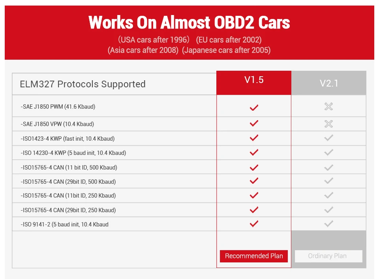Click gray checkmark for ISO 14230-4 KWP

pos(328,152)
